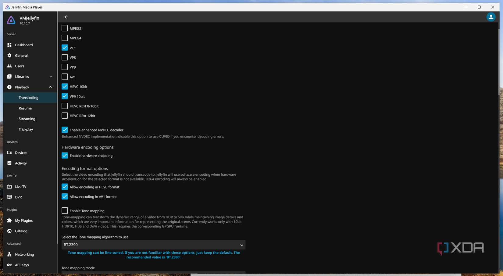Open the DVR section
Viewport: 503px width, 276px height.
(18, 197)
